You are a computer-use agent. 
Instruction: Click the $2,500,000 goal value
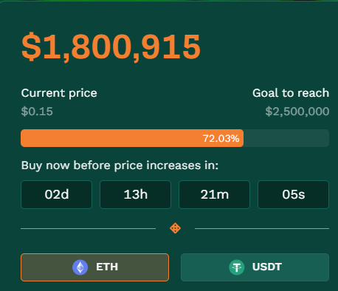point(297,112)
